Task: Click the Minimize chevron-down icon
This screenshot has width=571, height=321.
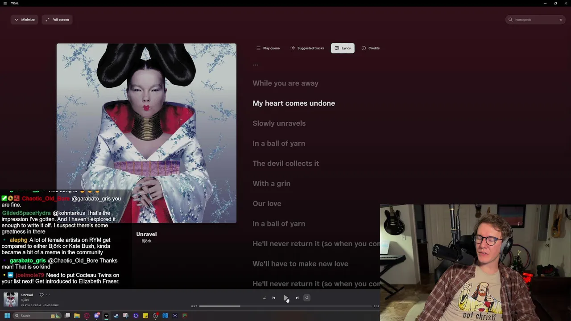Action: click(17, 20)
